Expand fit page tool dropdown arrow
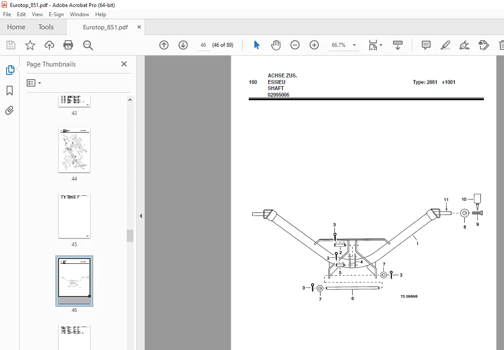The height and width of the screenshot is (350, 504). 381,45
